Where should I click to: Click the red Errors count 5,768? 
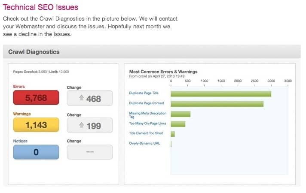[x=36, y=97]
